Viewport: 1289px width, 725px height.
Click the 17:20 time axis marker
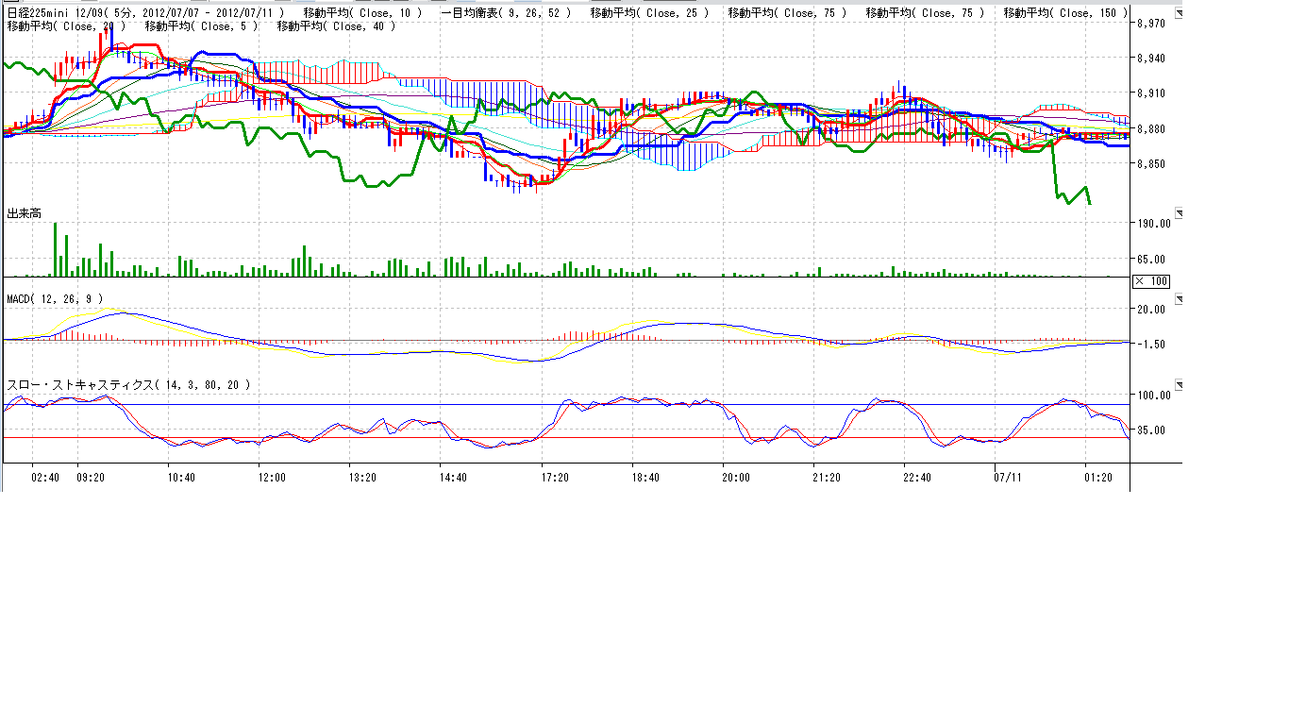tap(555, 478)
